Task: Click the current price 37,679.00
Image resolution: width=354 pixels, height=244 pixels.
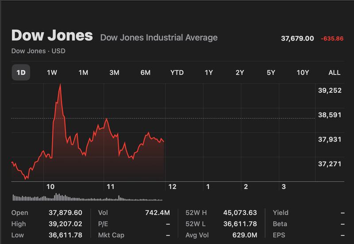Action: click(x=297, y=39)
